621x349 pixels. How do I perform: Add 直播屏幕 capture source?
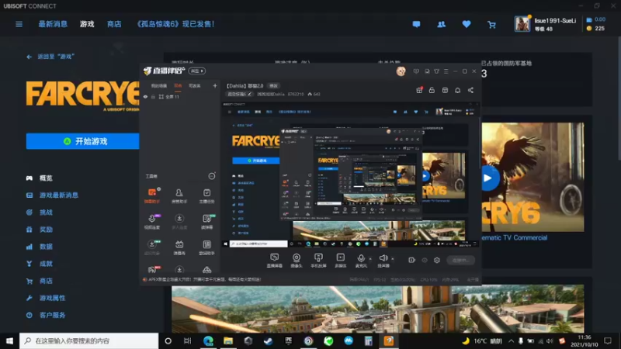pyautogui.click(x=275, y=261)
